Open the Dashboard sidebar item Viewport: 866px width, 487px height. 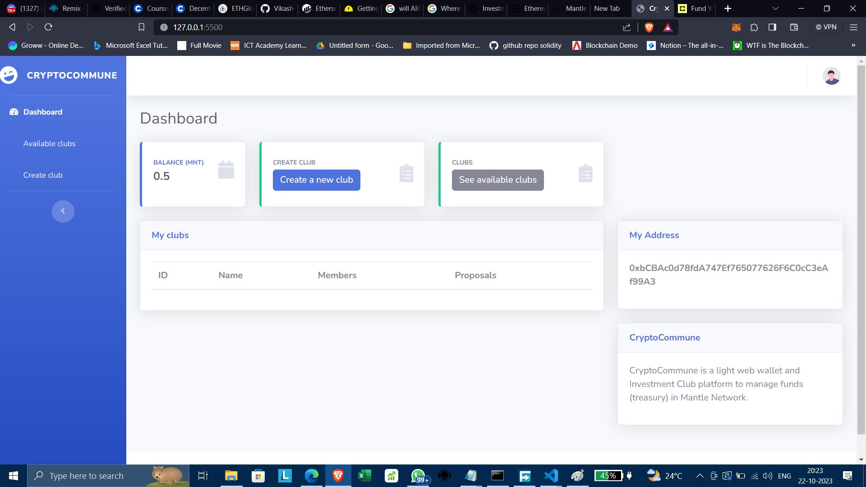tap(36, 112)
